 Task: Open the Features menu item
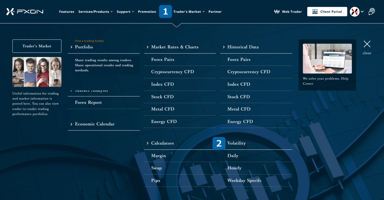pos(66,11)
